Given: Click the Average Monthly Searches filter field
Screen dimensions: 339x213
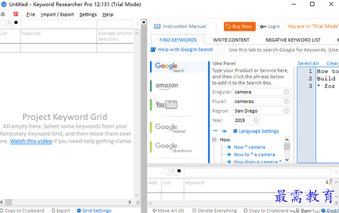Looking at the screenshot, I should point(115,24).
